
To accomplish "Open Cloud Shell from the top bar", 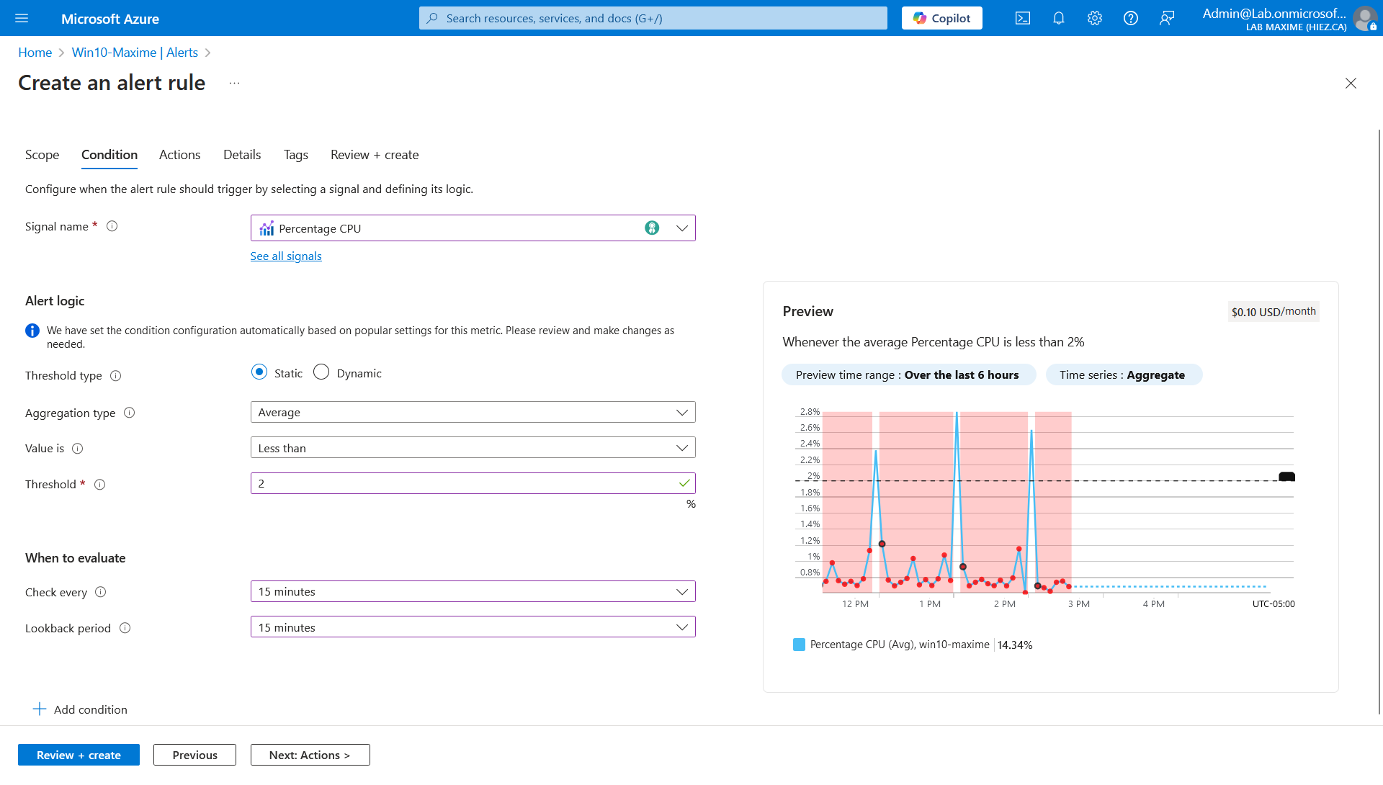I will (x=1022, y=18).
